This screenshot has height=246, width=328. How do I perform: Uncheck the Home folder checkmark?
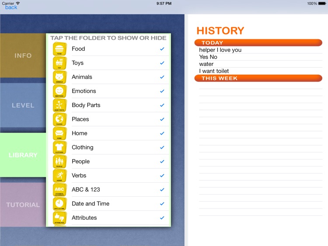click(x=162, y=133)
